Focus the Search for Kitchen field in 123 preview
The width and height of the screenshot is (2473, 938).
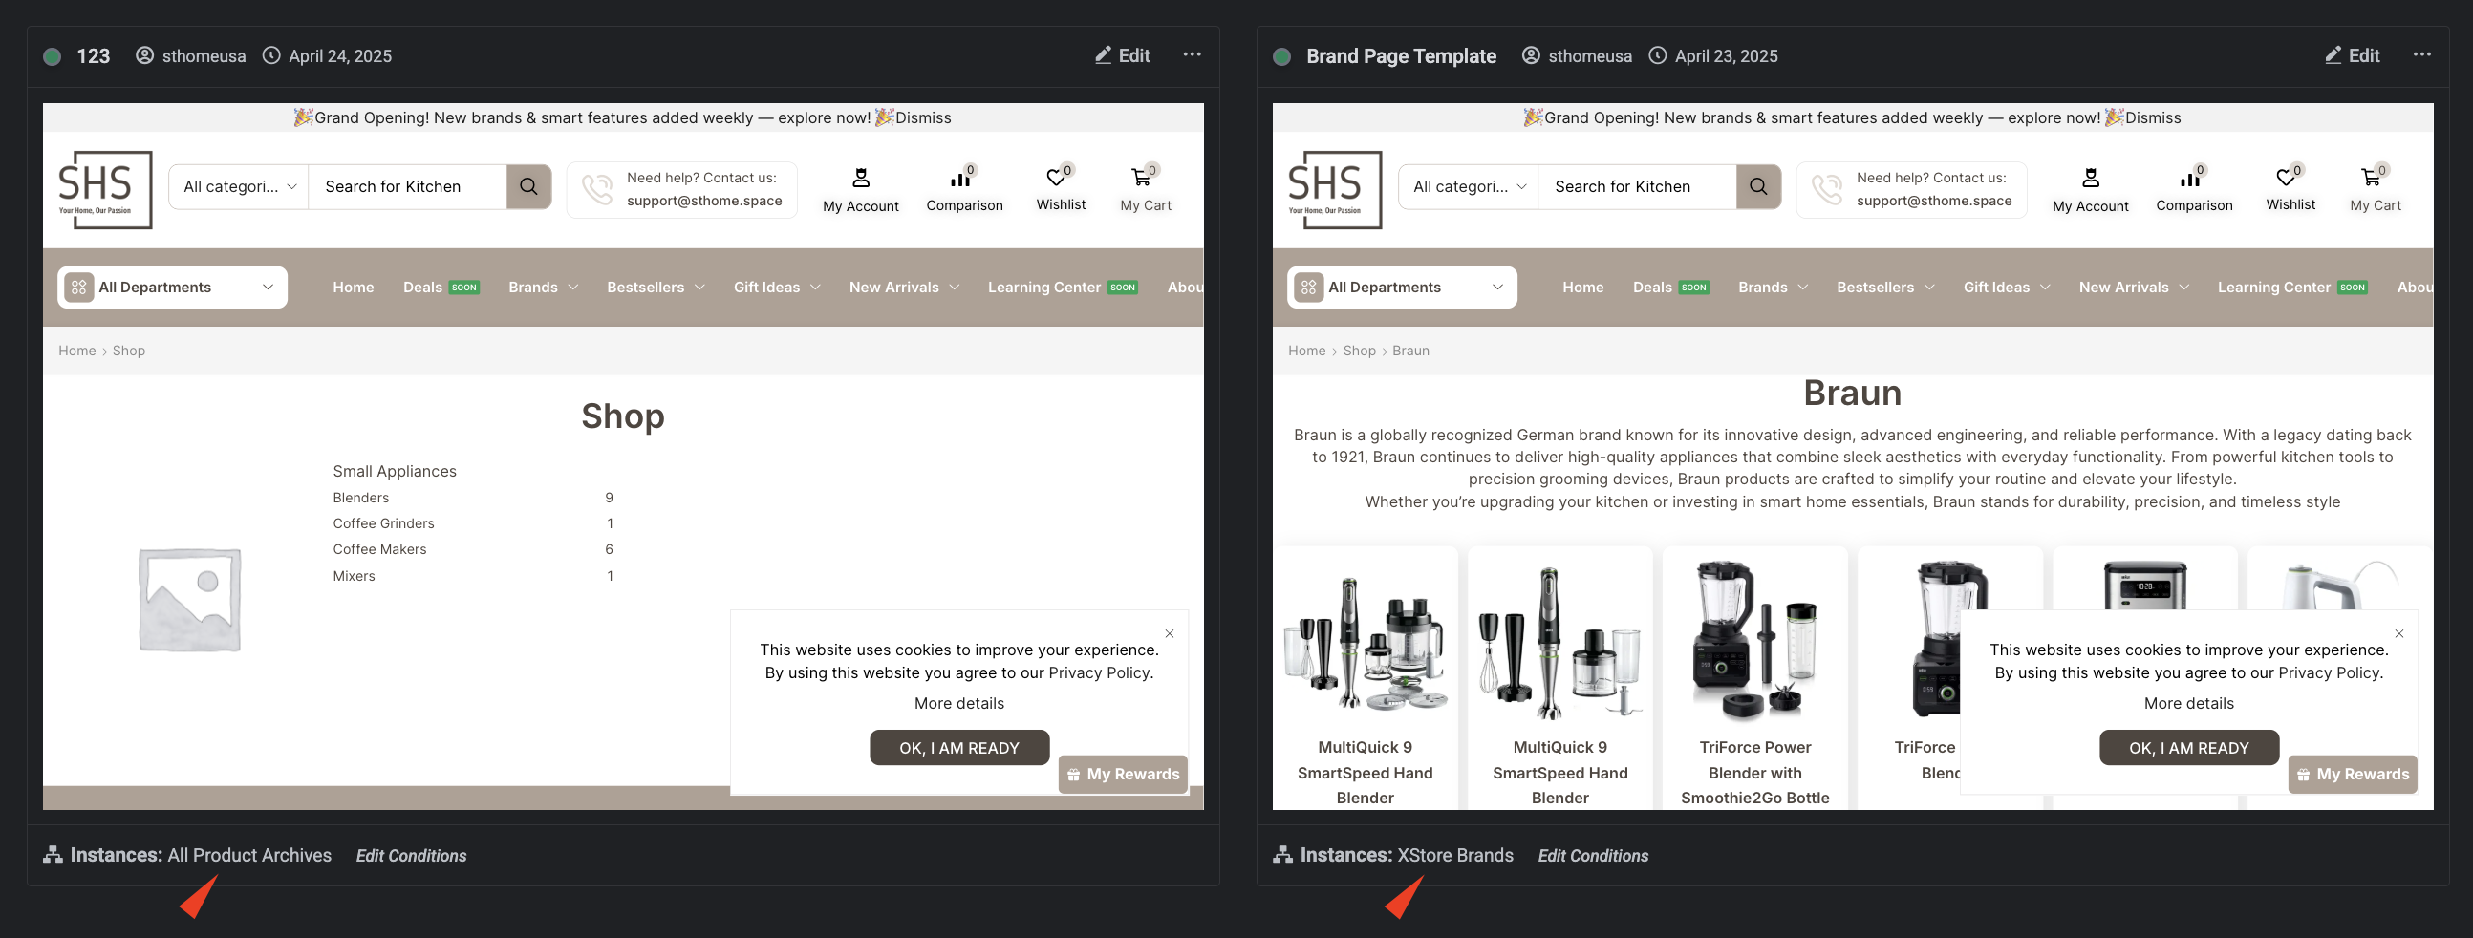click(x=407, y=186)
